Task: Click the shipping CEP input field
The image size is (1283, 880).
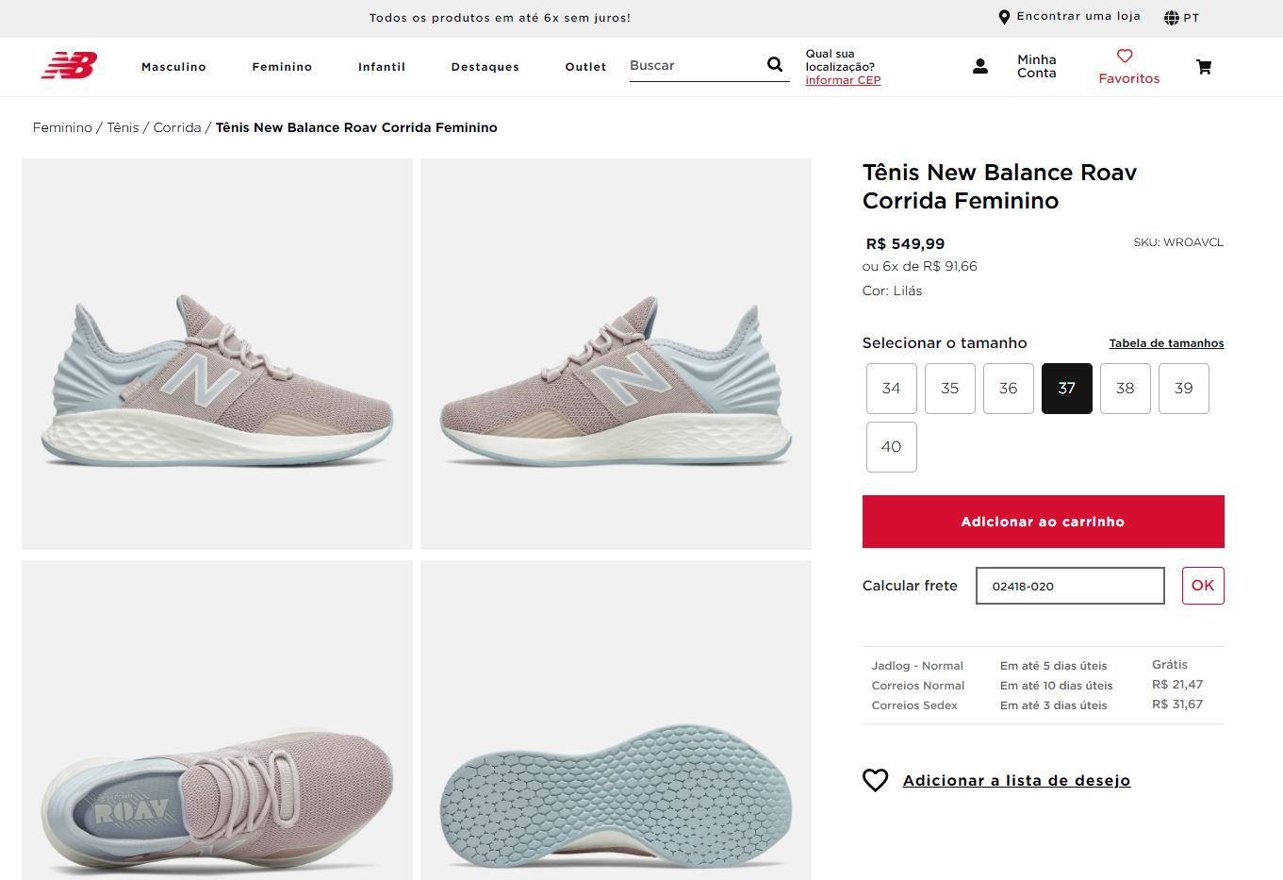Action: pyautogui.click(x=1070, y=586)
